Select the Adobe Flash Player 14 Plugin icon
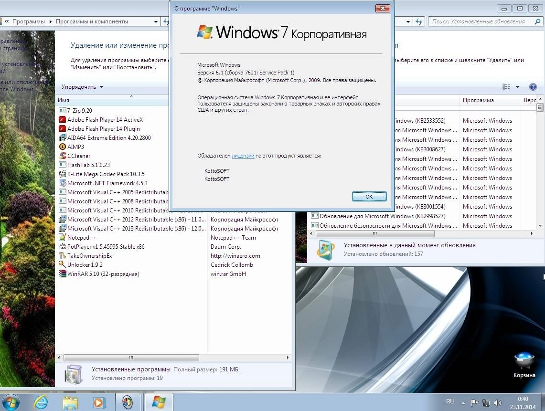Viewport: 545px width, 411px height. [63, 128]
